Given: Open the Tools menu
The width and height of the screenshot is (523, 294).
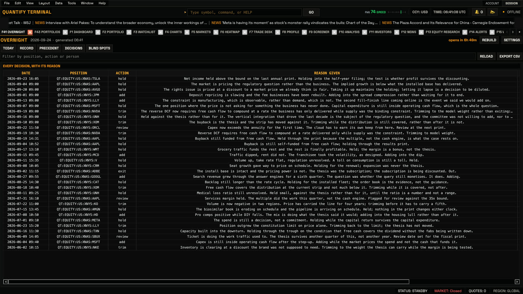Looking at the screenshot, I should [72, 3].
